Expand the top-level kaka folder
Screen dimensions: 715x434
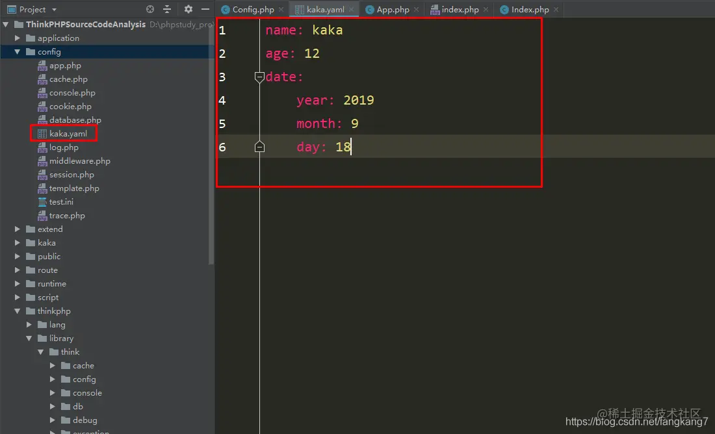click(x=18, y=242)
